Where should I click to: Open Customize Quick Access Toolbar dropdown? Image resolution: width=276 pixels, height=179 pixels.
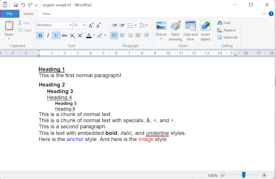pos(36,6)
